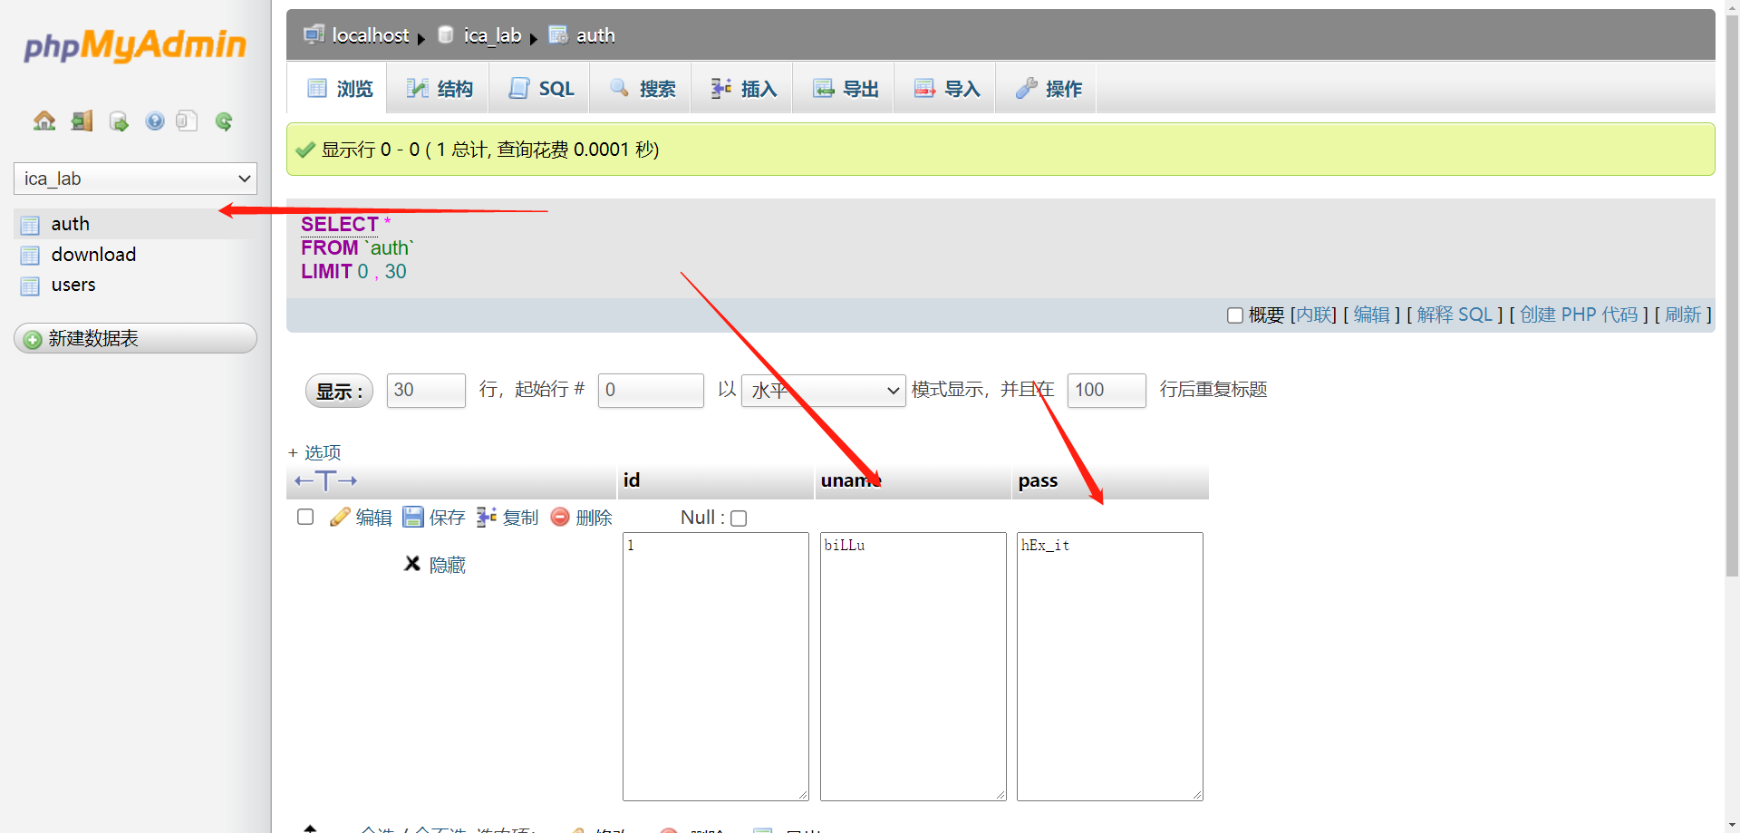Click the 显示 show button

[339, 391]
